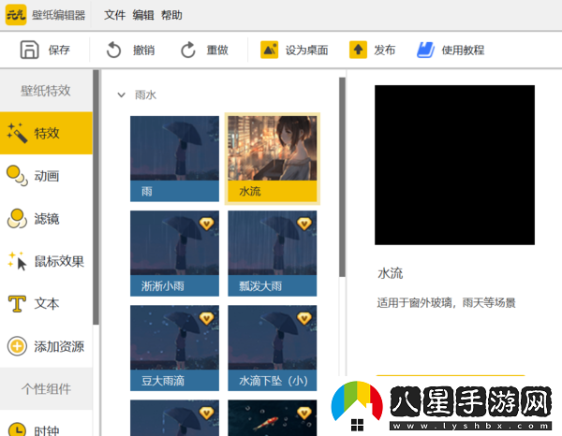
Task: Select the 鼠标效果 cursor sparkle icon
Action: click(x=17, y=261)
